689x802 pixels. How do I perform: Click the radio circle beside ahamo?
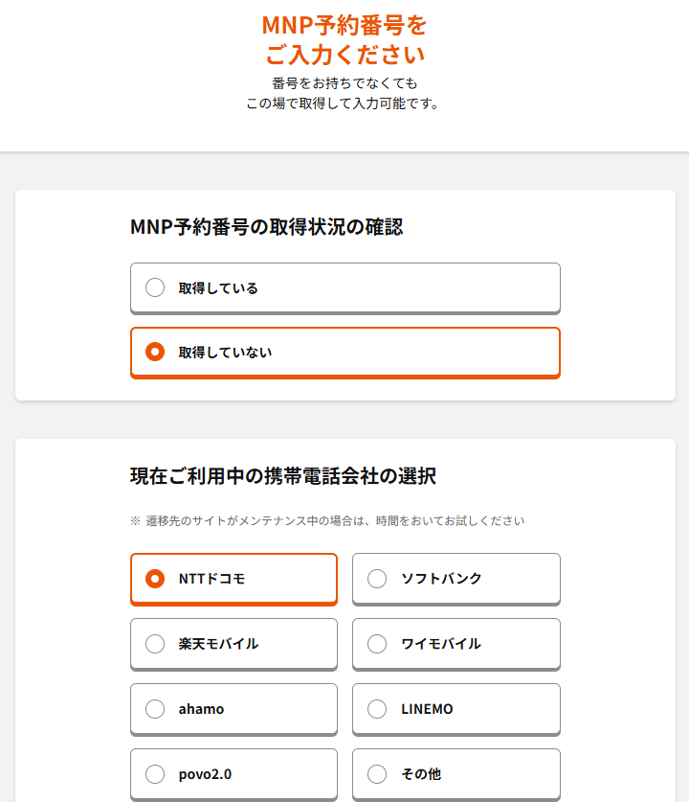click(x=155, y=709)
